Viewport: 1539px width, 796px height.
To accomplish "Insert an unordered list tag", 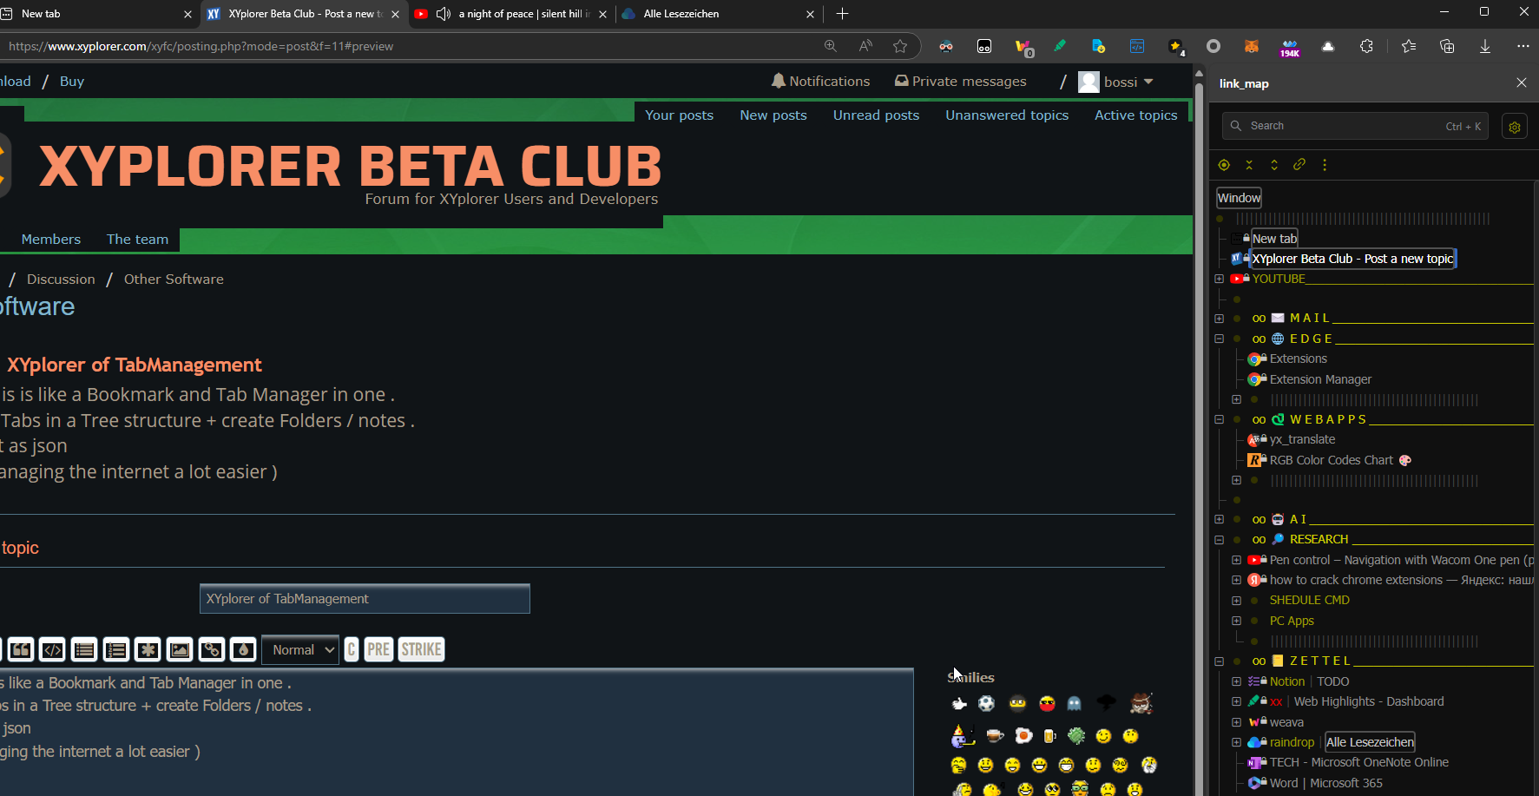I will coord(83,649).
